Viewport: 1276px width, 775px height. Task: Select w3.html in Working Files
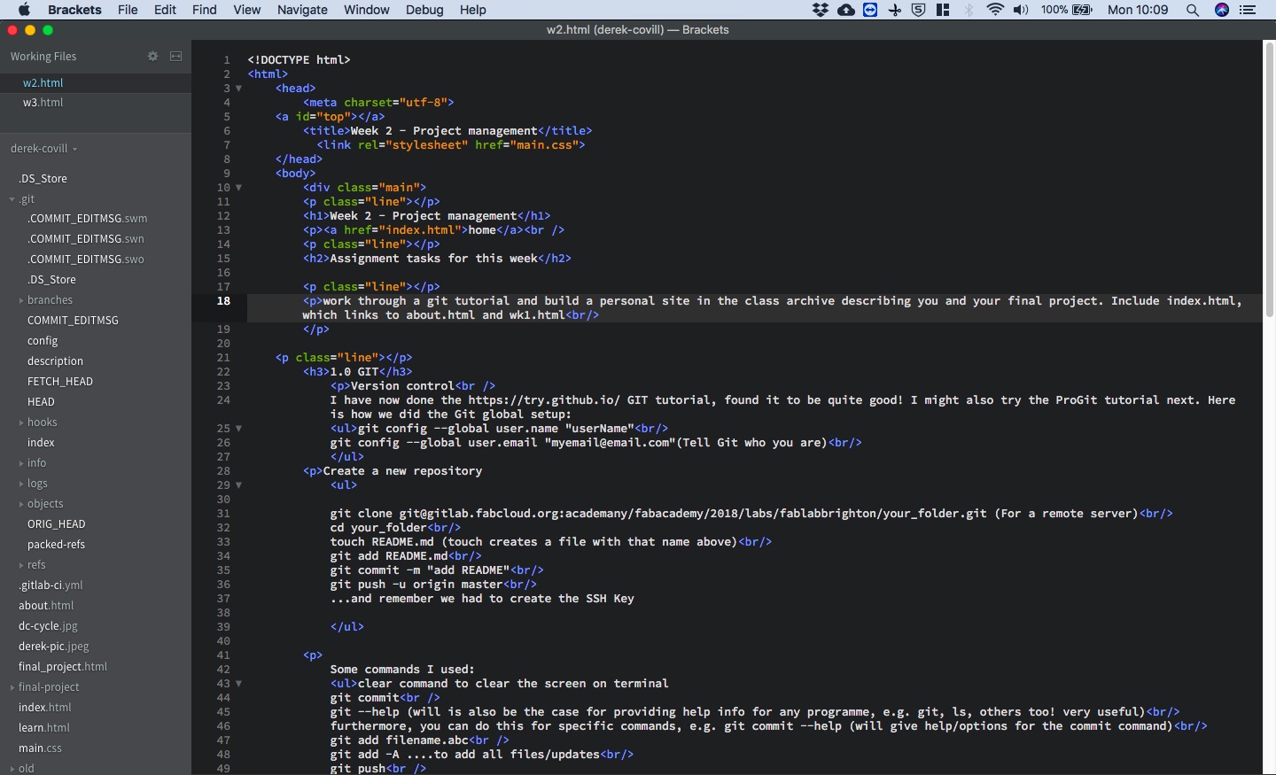point(43,103)
